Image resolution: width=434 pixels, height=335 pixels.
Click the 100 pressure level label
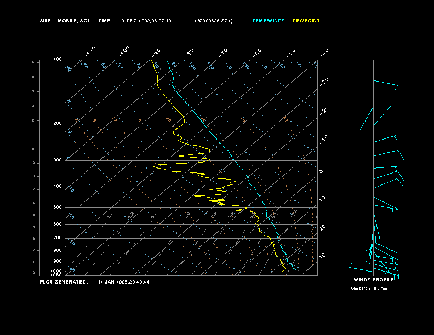[x=58, y=59]
